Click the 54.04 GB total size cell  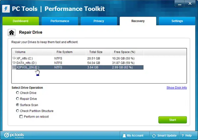94,63
